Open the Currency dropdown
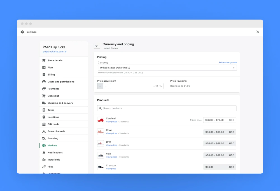Image resolution: width=280 pixels, height=191 pixels. point(167,68)
